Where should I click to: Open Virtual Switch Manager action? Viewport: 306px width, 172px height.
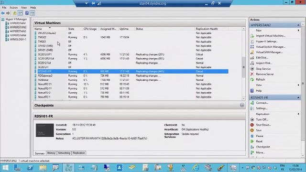tap(271, 47)
